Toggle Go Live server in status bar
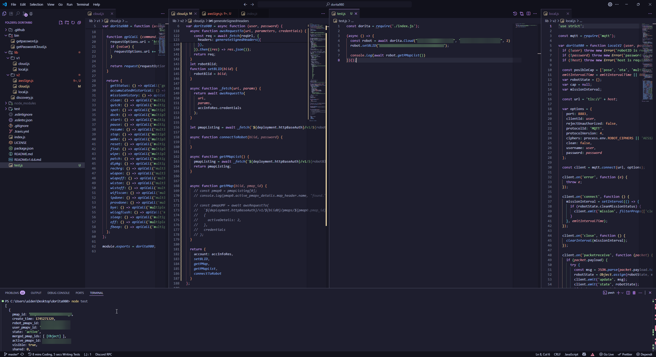 606,354
